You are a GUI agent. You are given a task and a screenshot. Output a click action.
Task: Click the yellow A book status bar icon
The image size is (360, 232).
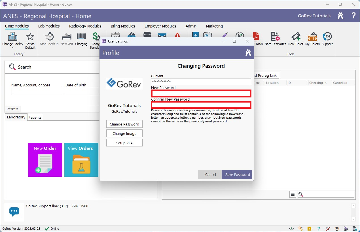310,229
